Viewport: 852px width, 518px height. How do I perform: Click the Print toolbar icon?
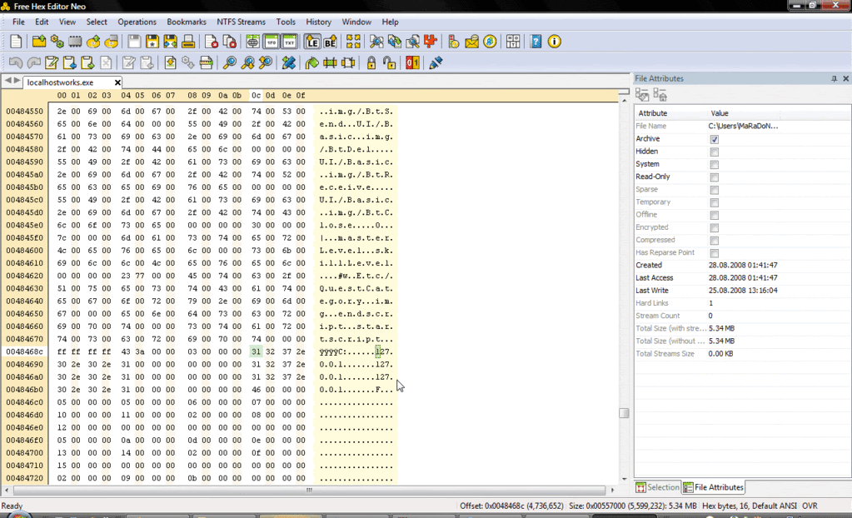(x=188, y=41)
